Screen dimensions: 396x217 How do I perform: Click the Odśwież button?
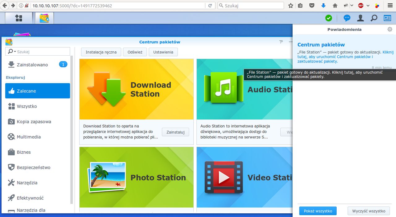coord(135,52)
